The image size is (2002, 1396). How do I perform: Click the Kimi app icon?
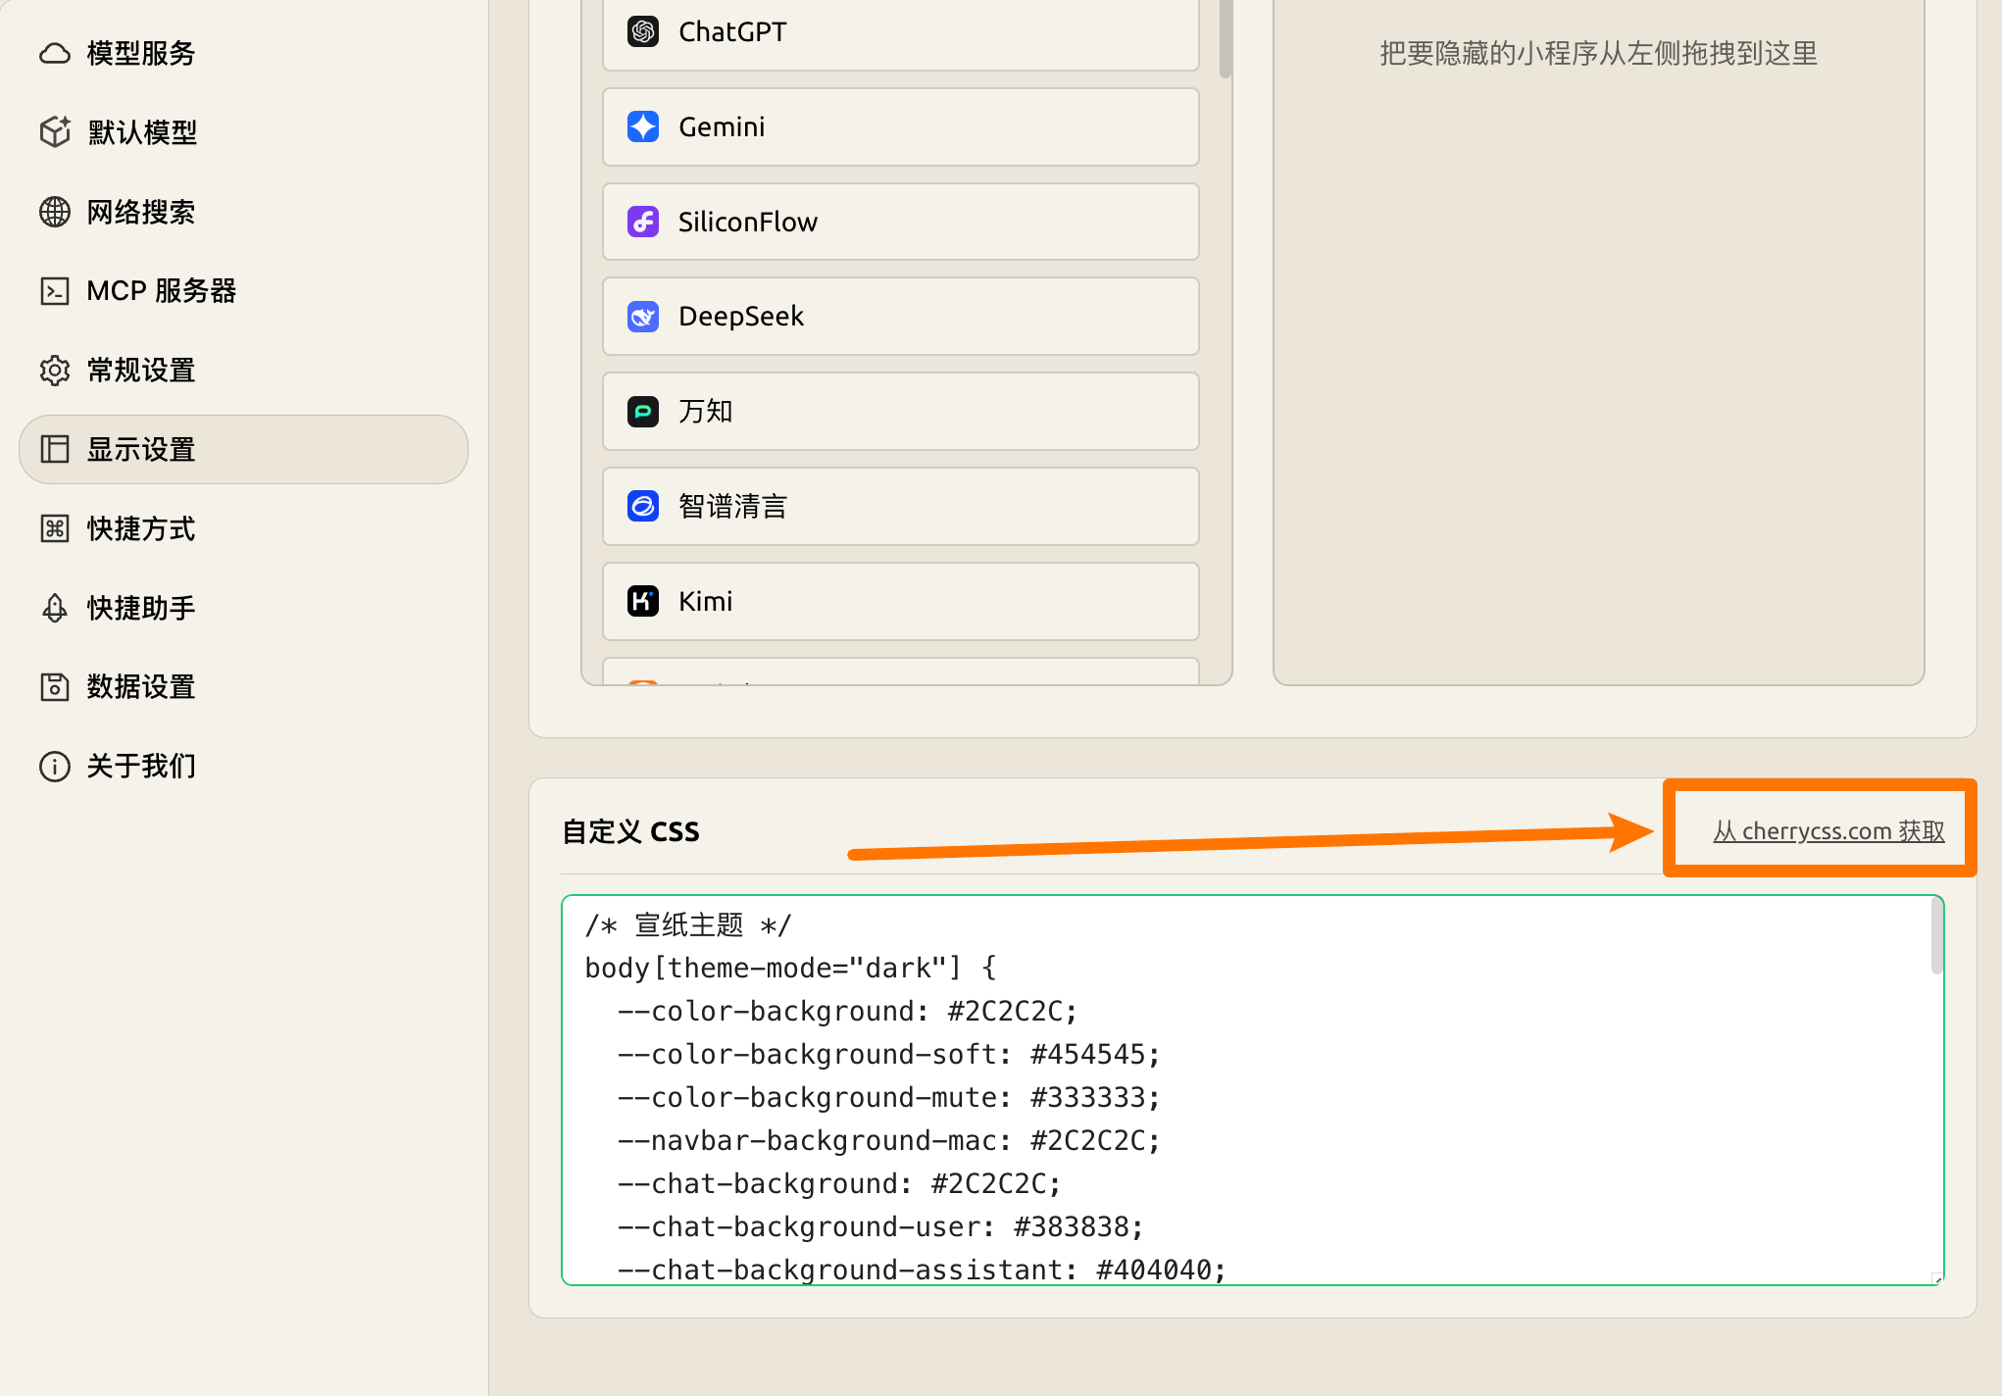[x=643, y=601]
